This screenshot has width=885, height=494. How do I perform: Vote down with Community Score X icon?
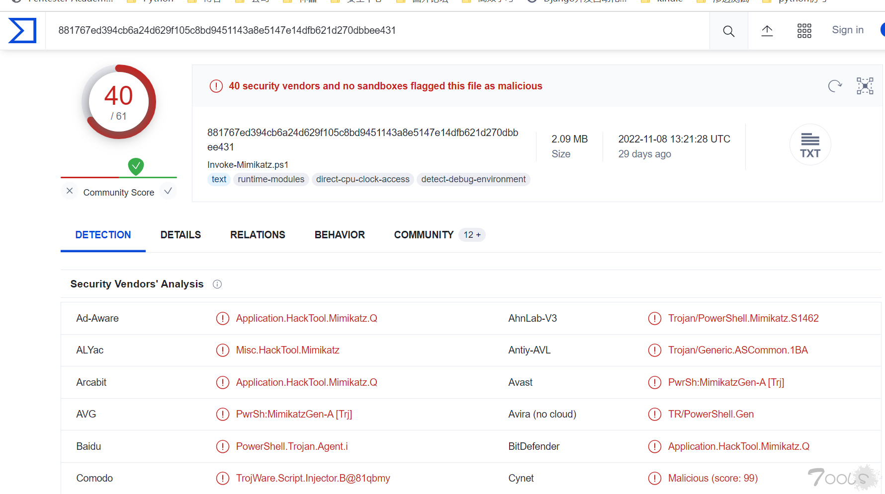tap(70, 191)
